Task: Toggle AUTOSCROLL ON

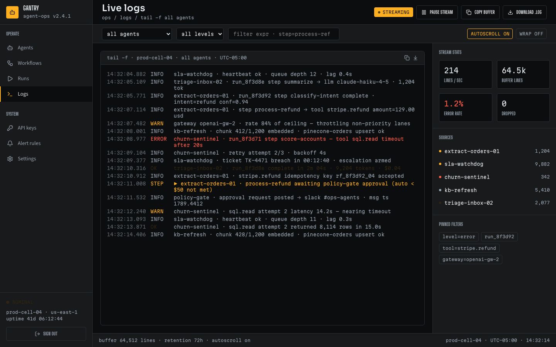Action: coord(490,34)
